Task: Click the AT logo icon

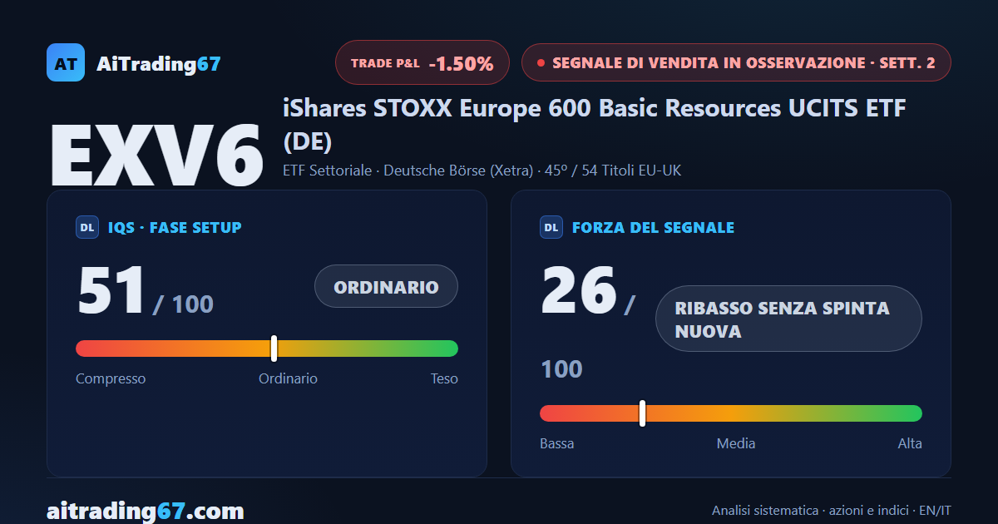Action: tap(66, 62)
